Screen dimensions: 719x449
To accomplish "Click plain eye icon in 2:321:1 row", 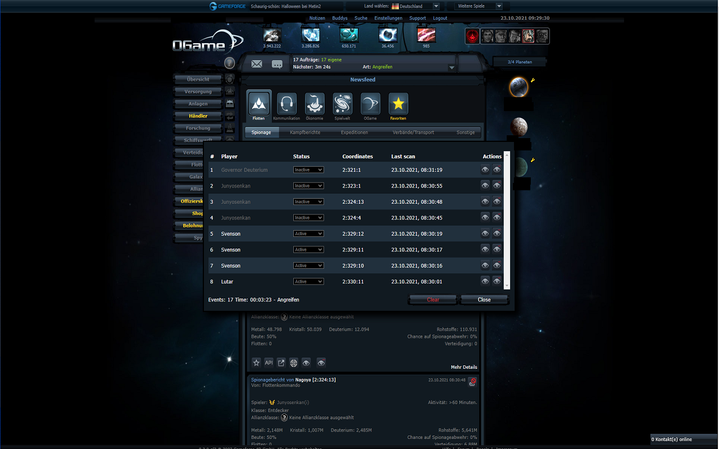I will pos(485,169).
